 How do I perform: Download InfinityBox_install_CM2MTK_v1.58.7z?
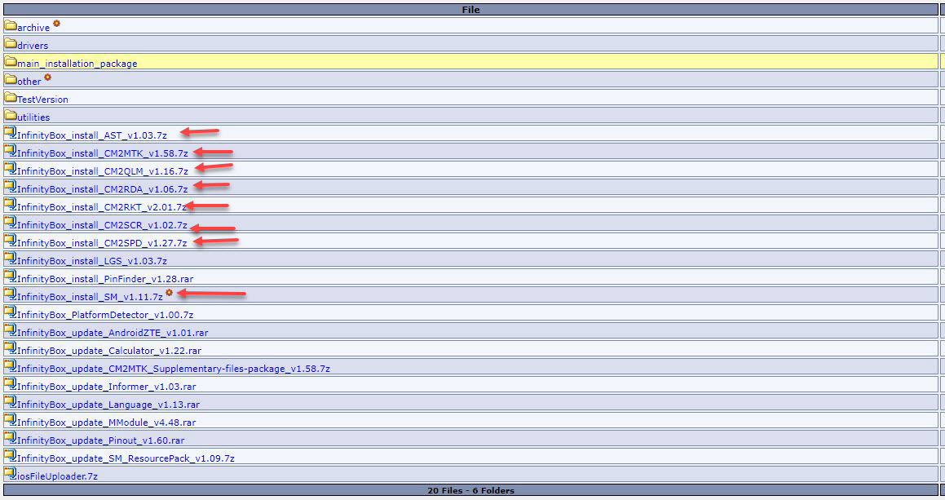[103, 153]
